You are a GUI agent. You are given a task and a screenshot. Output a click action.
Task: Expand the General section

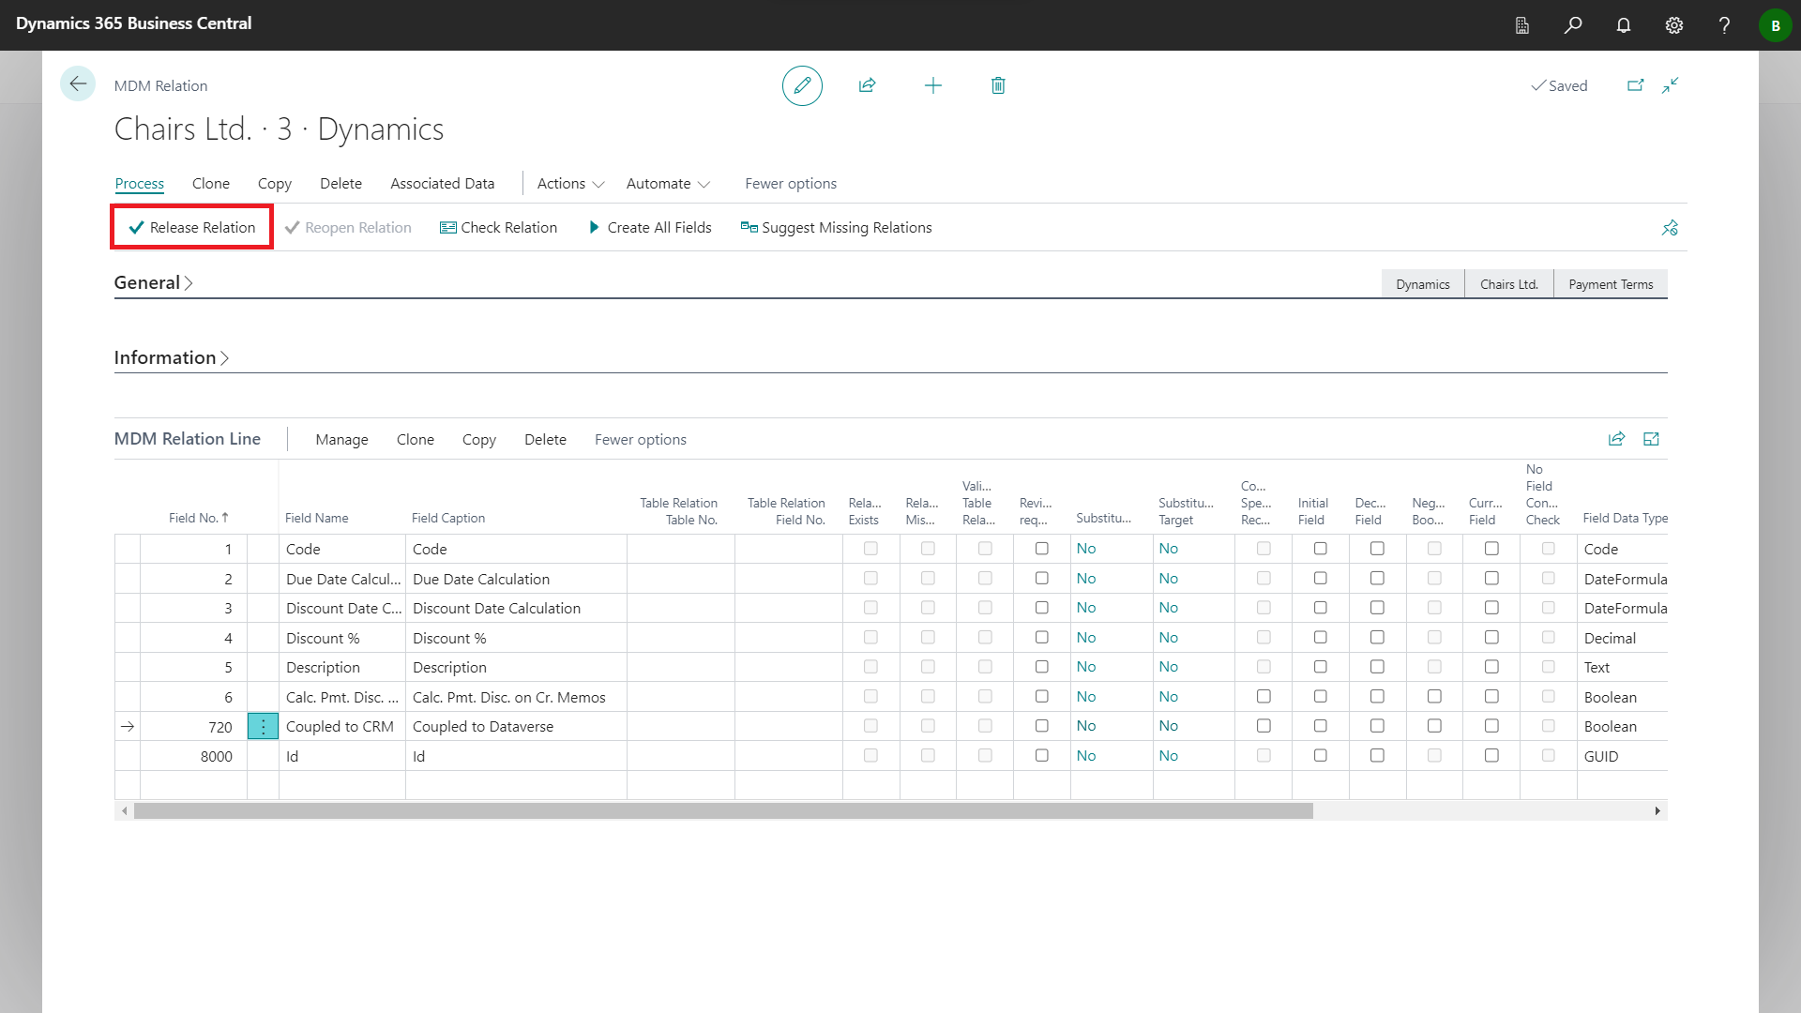click(x=153, y=282)
